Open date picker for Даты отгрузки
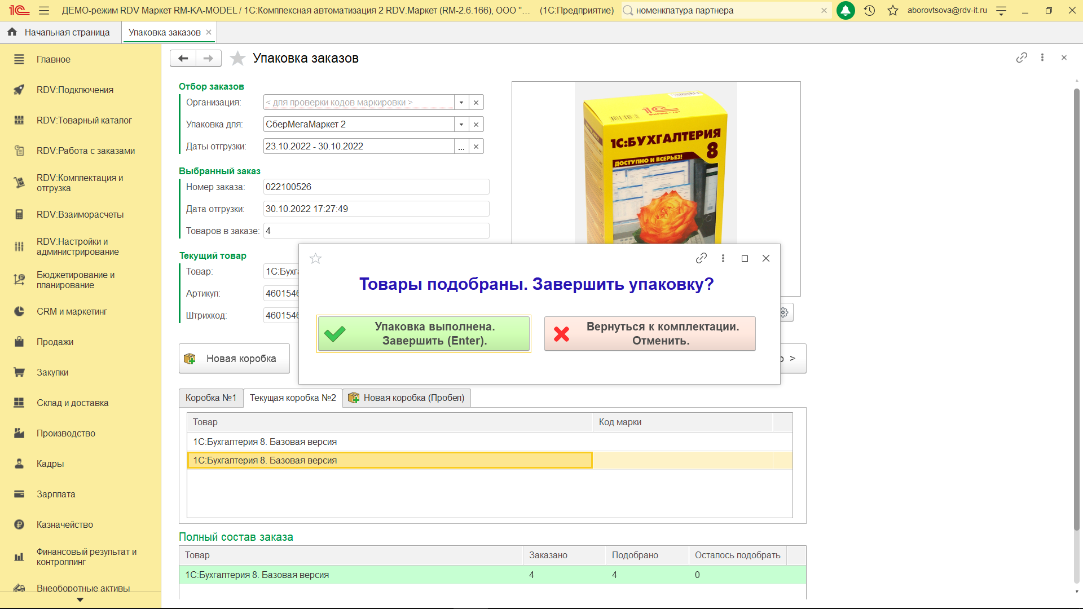 tap(461, 147)
